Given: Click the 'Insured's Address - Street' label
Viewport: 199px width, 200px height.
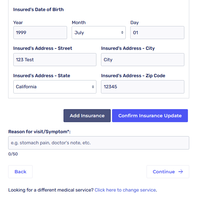Looking at the screenshot, I should tap(43, 48).
